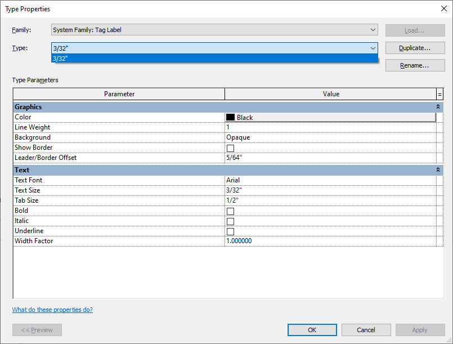Enable the Underline checkbox

[x=231, y=231]
